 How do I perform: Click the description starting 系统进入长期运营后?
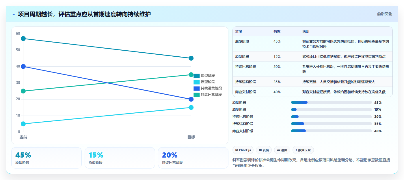coord(346,69)
